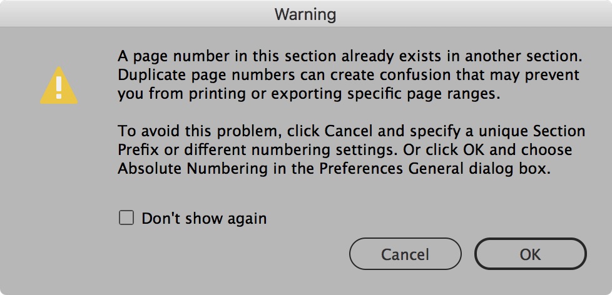This screenshot has height=295, width=612.
Task: Click the line "you from printing or exporting"
Action: tap(315, 94)
